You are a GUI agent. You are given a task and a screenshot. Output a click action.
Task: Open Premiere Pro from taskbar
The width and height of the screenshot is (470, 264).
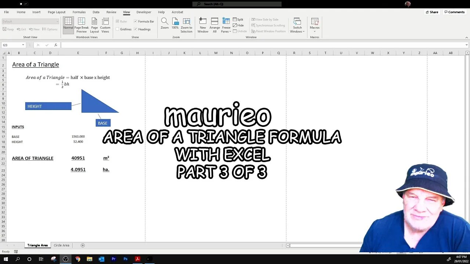113,259
